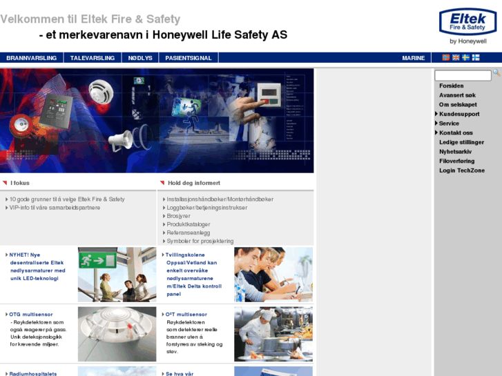
Task: Go to Om selskapet page
Action: click(x=458, y=105)
